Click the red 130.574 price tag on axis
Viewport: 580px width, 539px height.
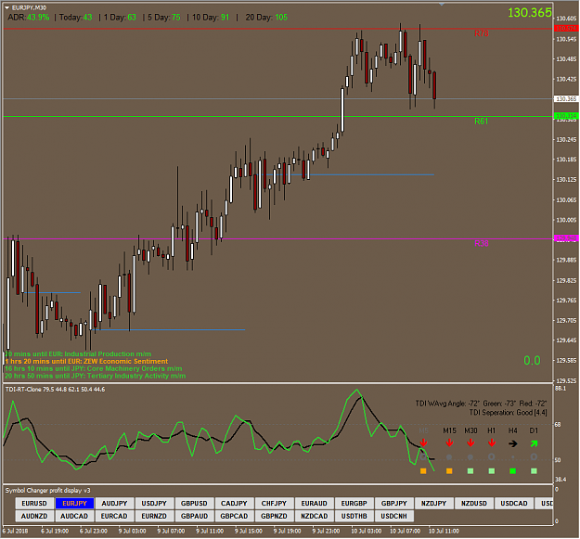click(x=566, y=29)
